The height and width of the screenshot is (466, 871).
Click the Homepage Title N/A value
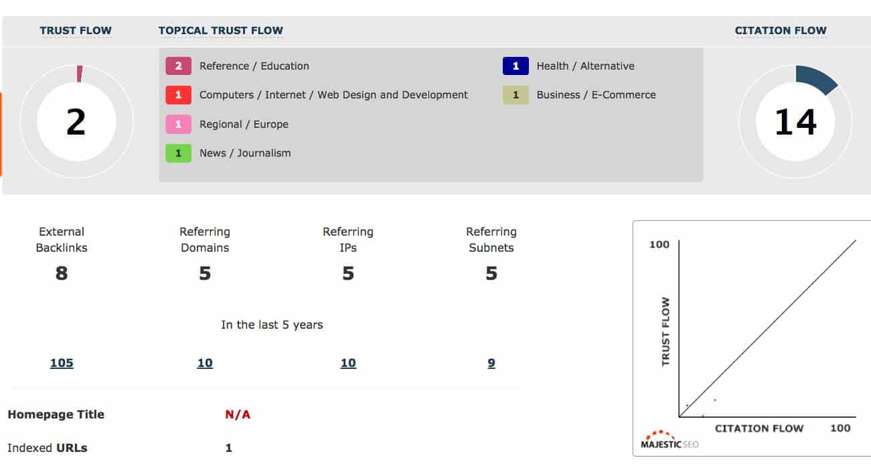pyautogui.click(x=238, y=414)
